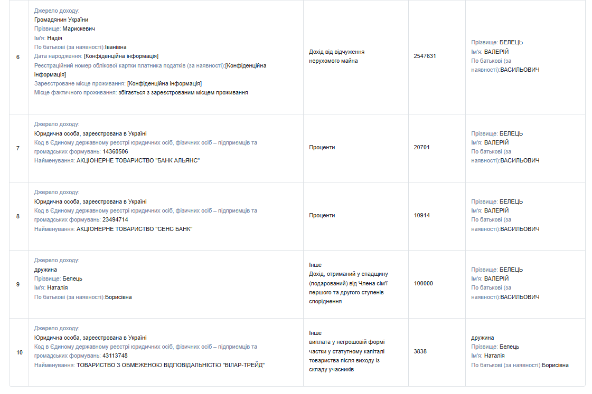Click row number 10 cell
This screenshot has width=592, height=394.
(x=19, y=352)
